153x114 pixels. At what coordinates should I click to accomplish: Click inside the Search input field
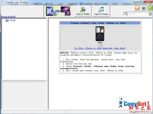point(138,14)
